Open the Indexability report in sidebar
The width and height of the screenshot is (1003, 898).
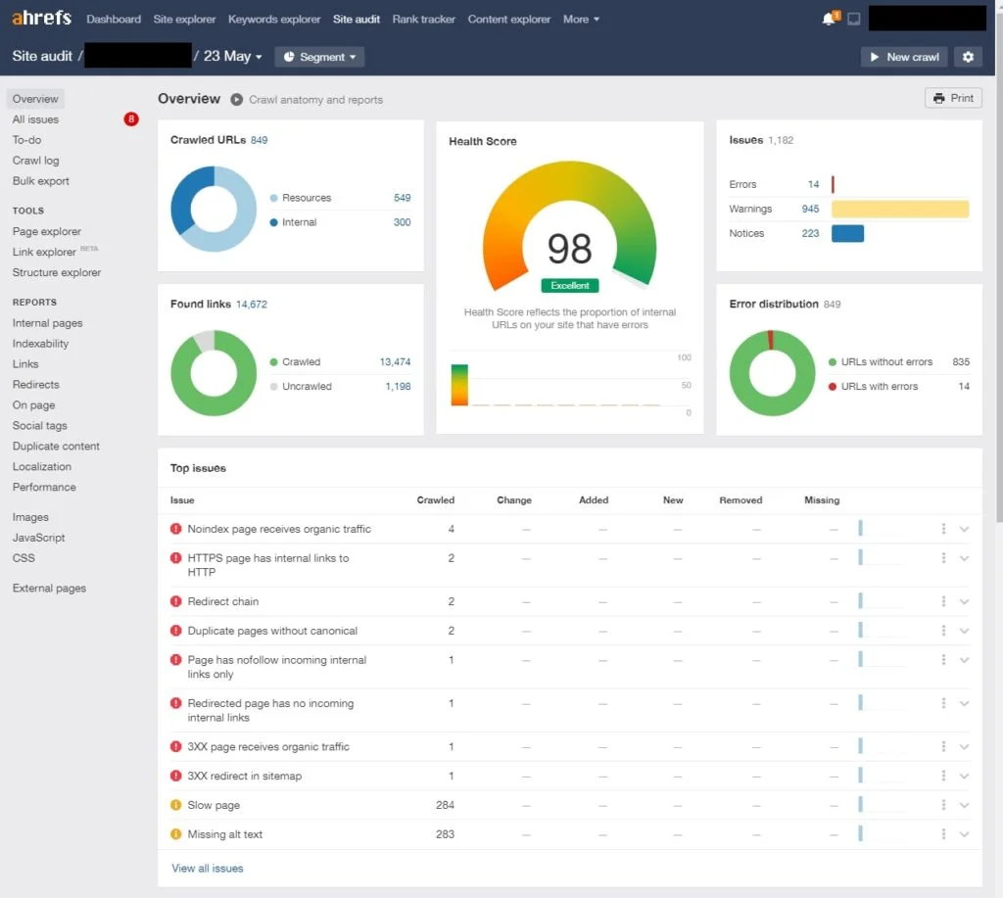click(x=40, y=344)
